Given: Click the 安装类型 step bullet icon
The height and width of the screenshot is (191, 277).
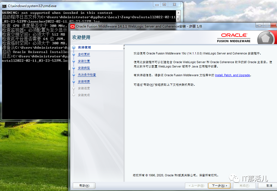Looking at the screenshot, I should [x=74, y=68].
